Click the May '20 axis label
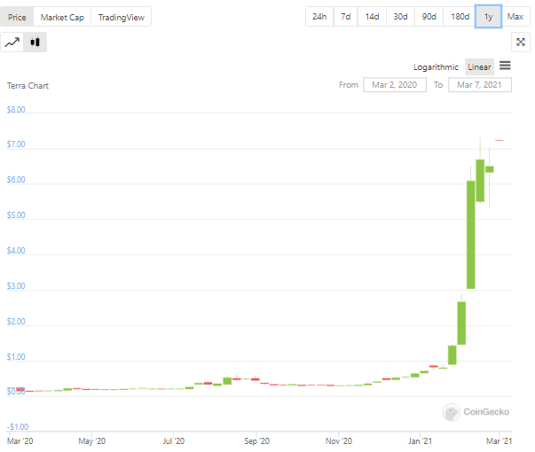 91,441
